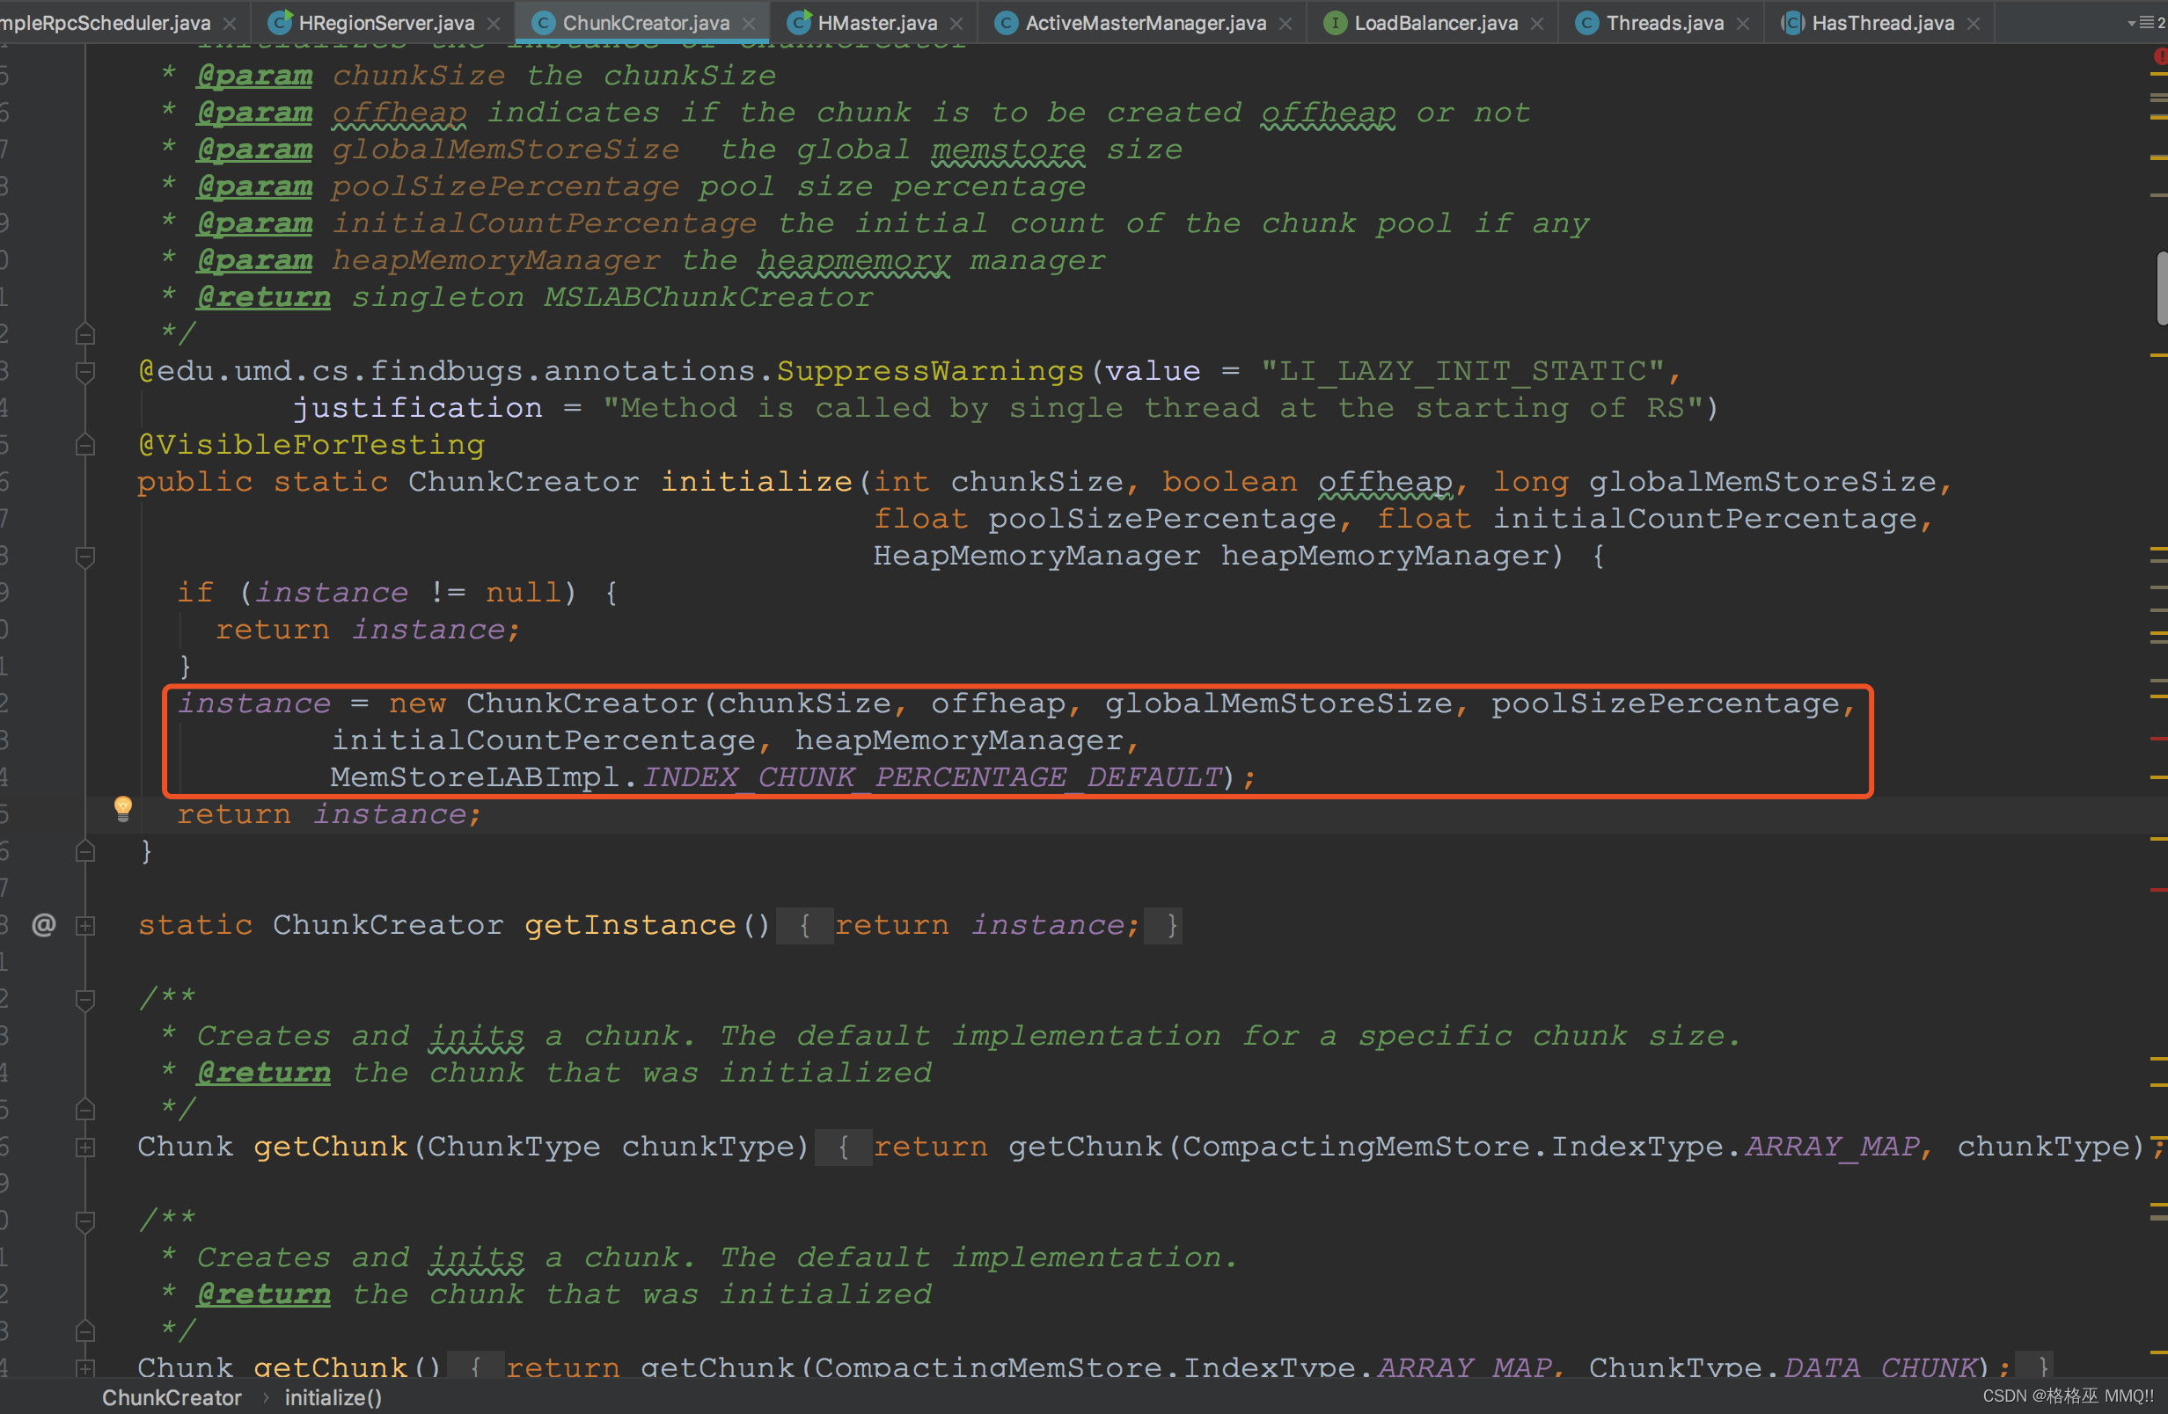
Task: Click the class icon on ActiveMasterManager.java tab
Action: [x=1006, y=23]
